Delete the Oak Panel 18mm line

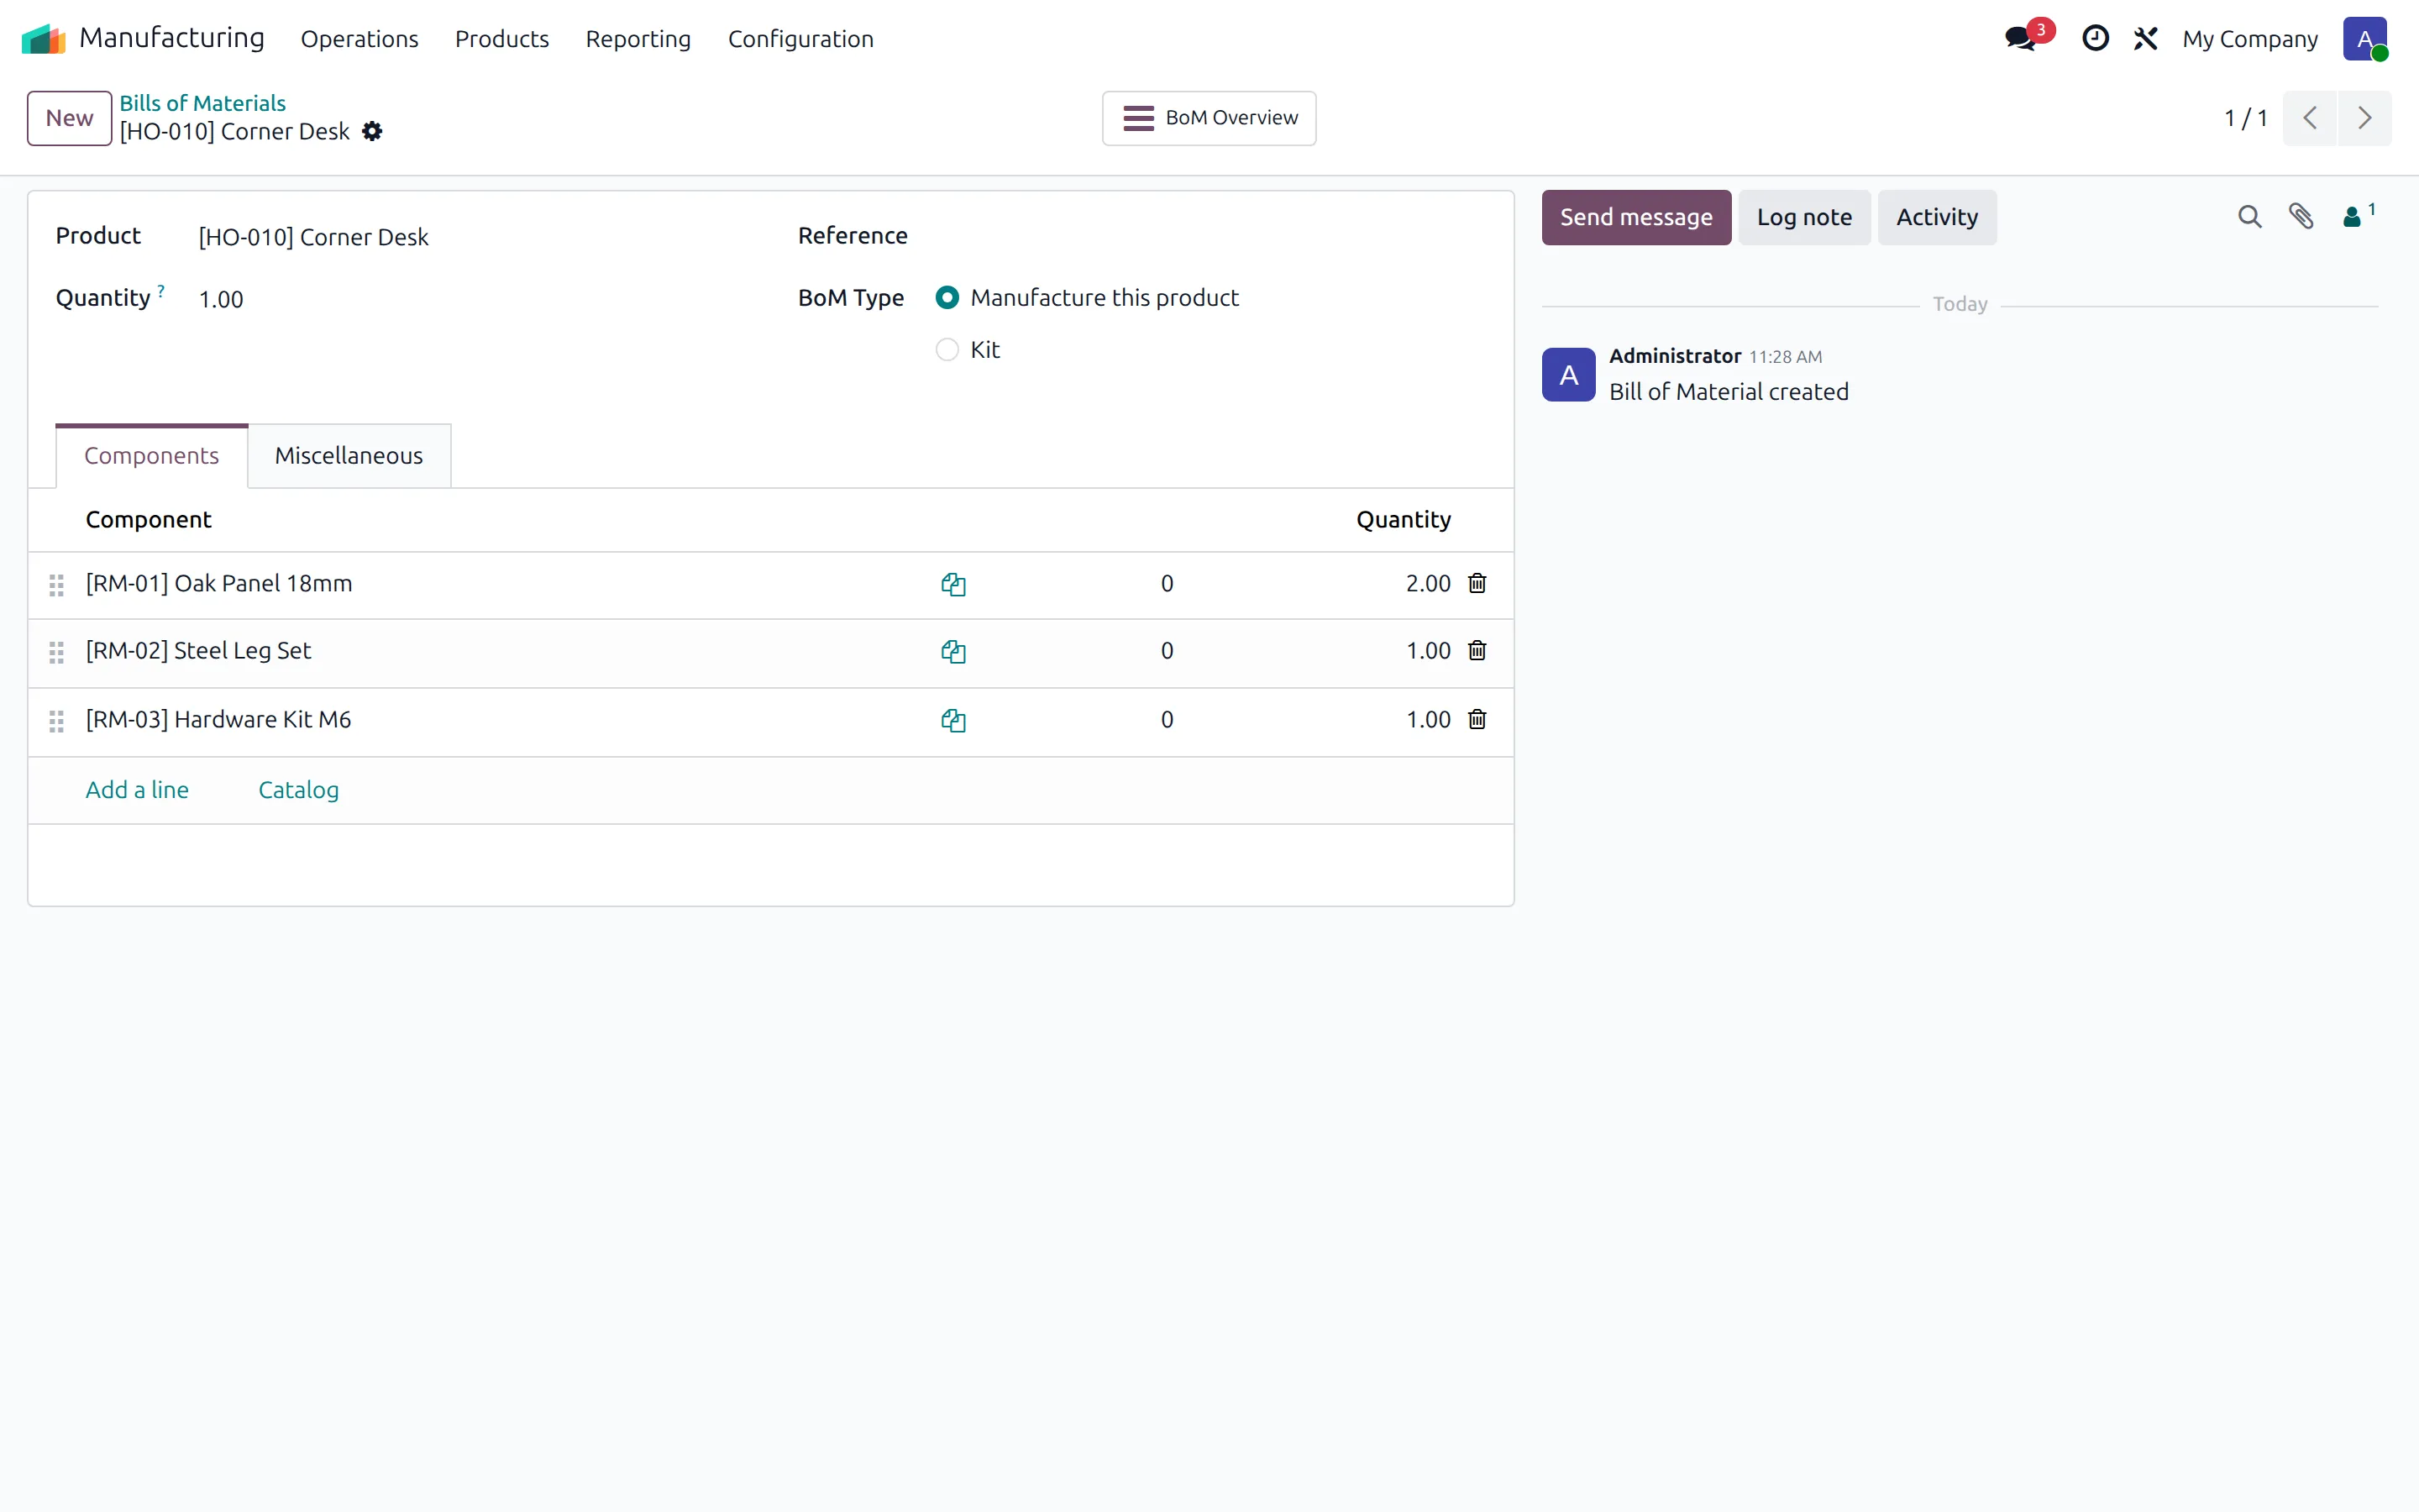click(1477, 583)
